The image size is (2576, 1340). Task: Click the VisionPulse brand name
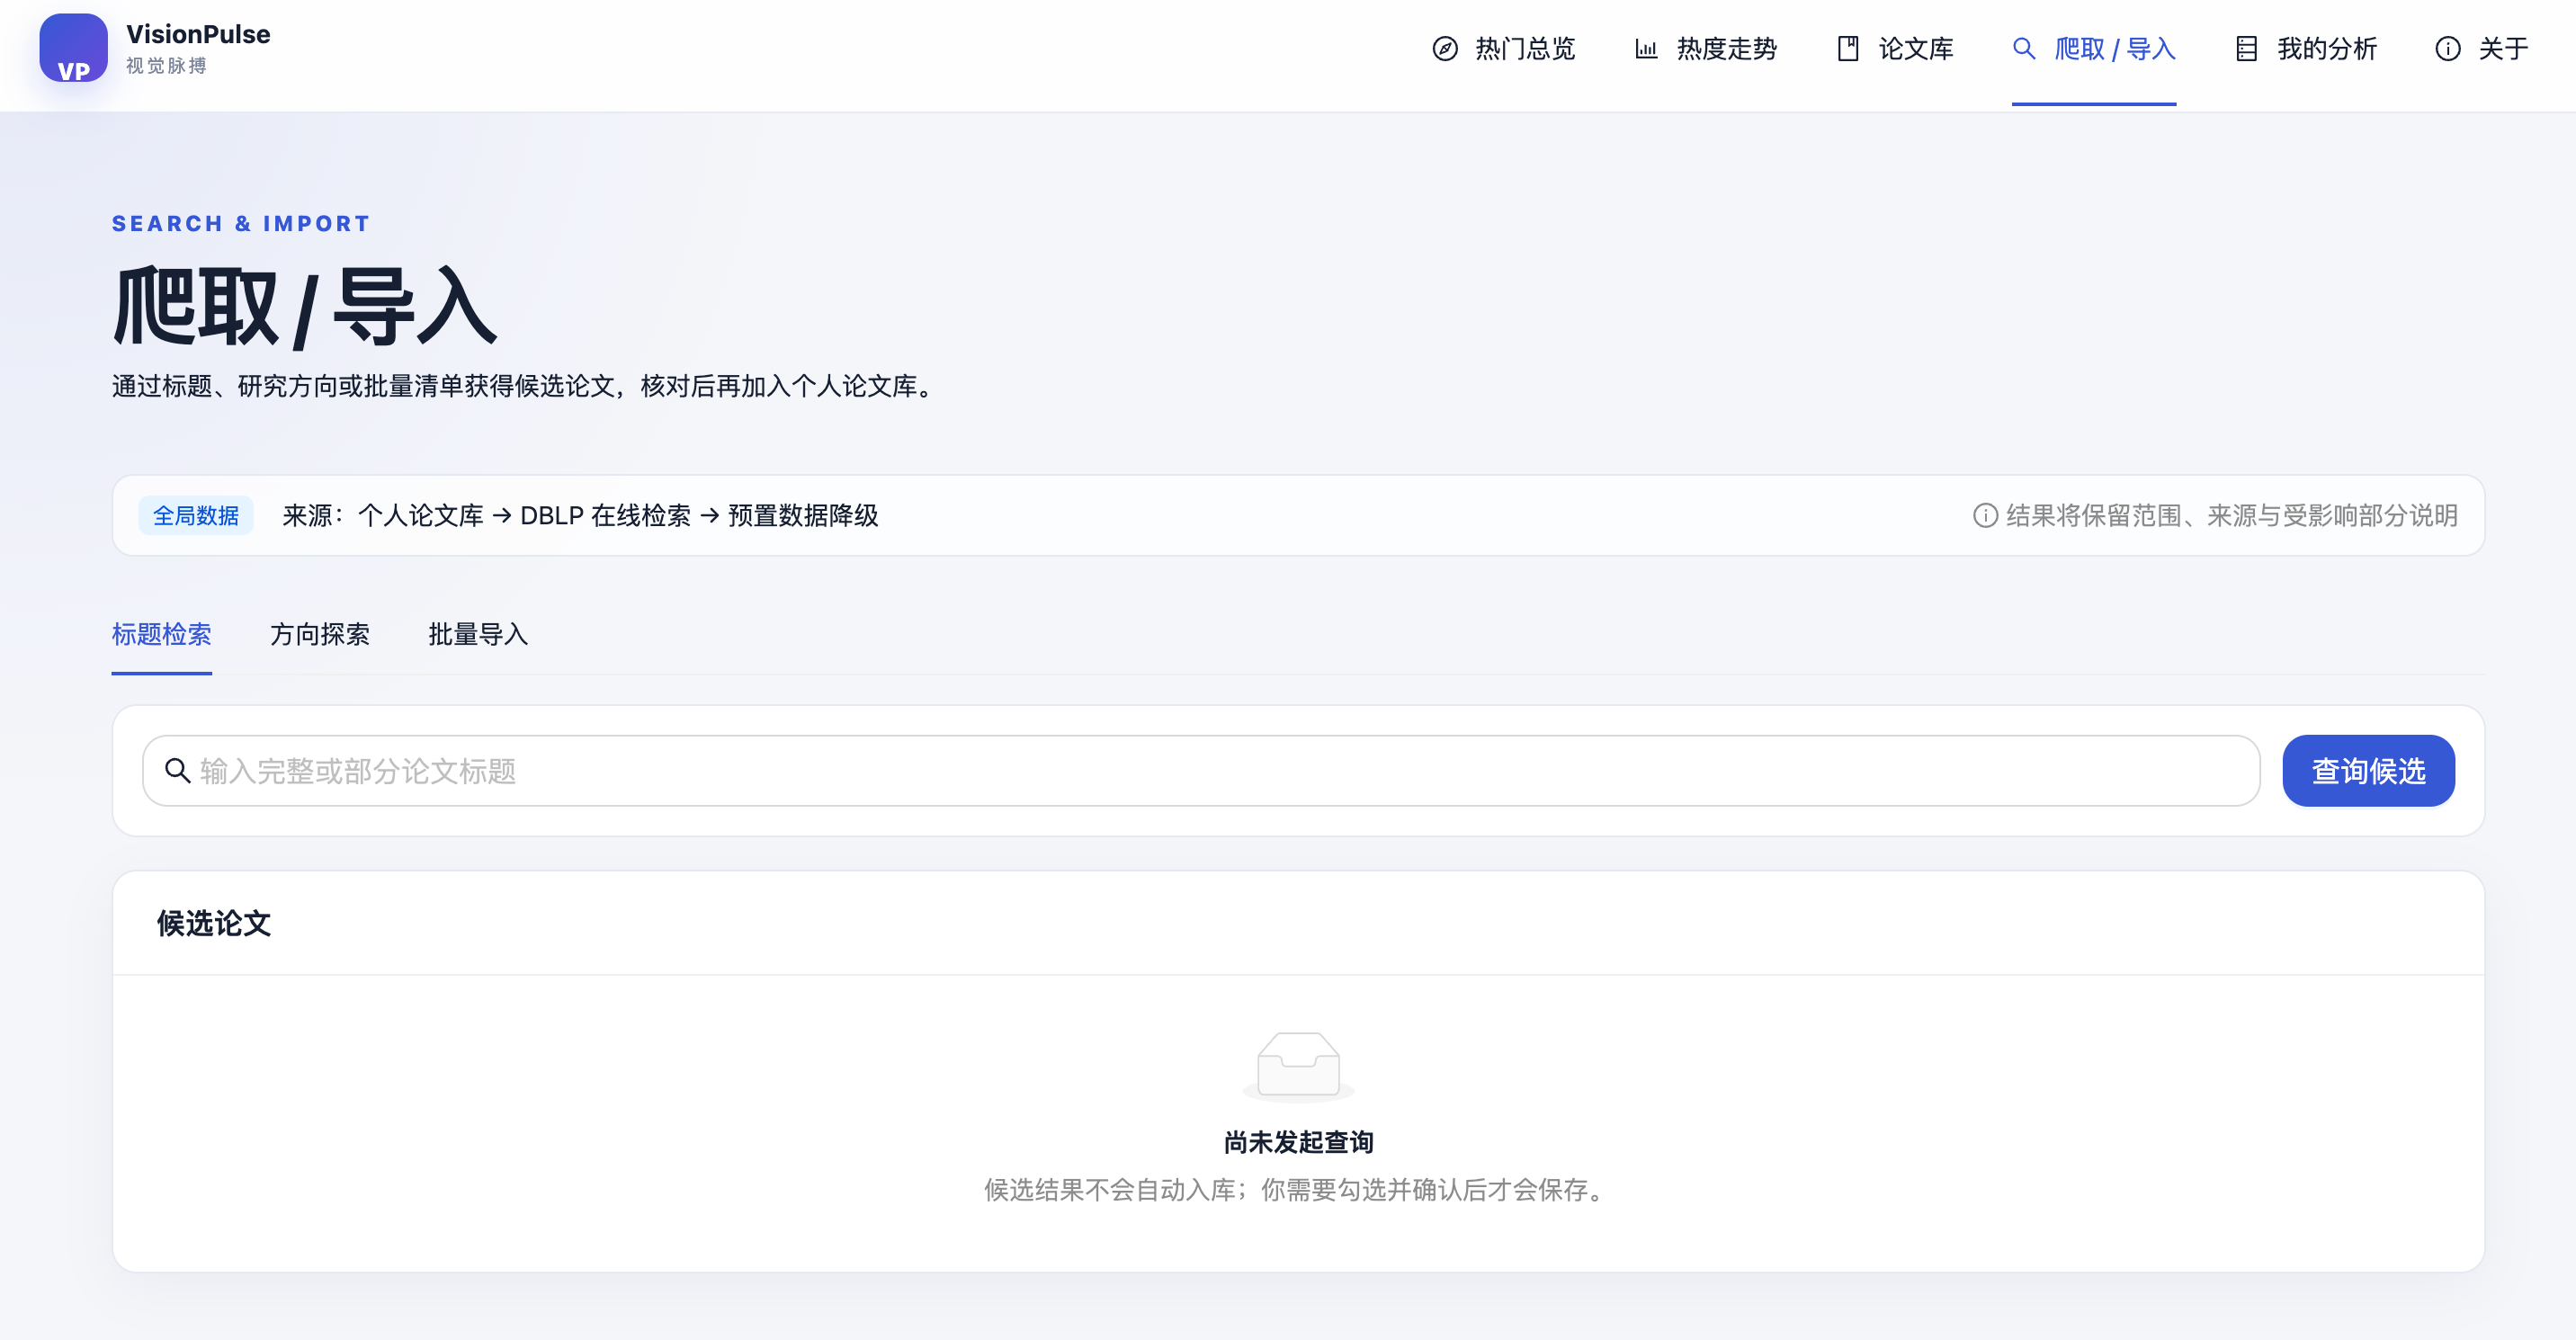pyautogui.click(x=198, y=34)
